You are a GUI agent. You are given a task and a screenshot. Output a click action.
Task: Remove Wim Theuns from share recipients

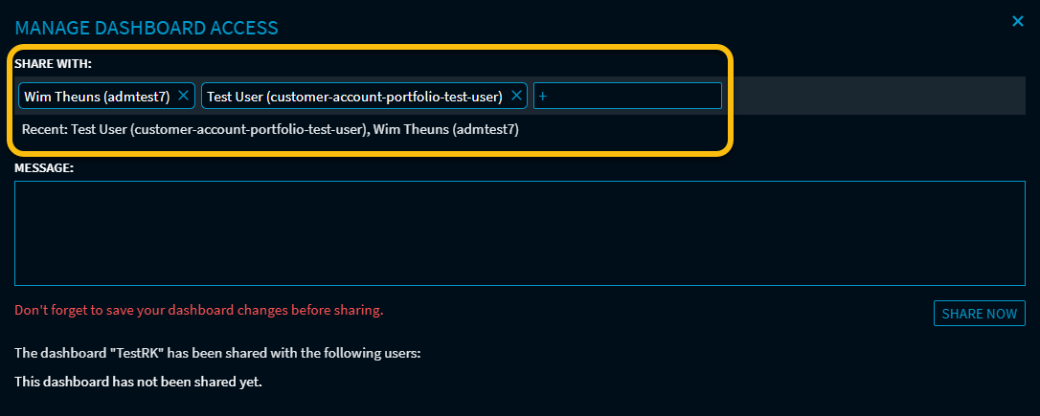(x=183, y=96)
